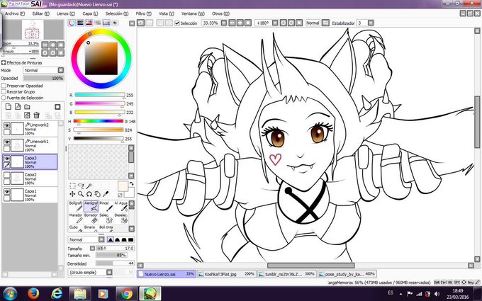Choose the Al Agua watercolor brush
This screenshot has width=482, height=301.
pyautogui.click(x=120, y=206)
